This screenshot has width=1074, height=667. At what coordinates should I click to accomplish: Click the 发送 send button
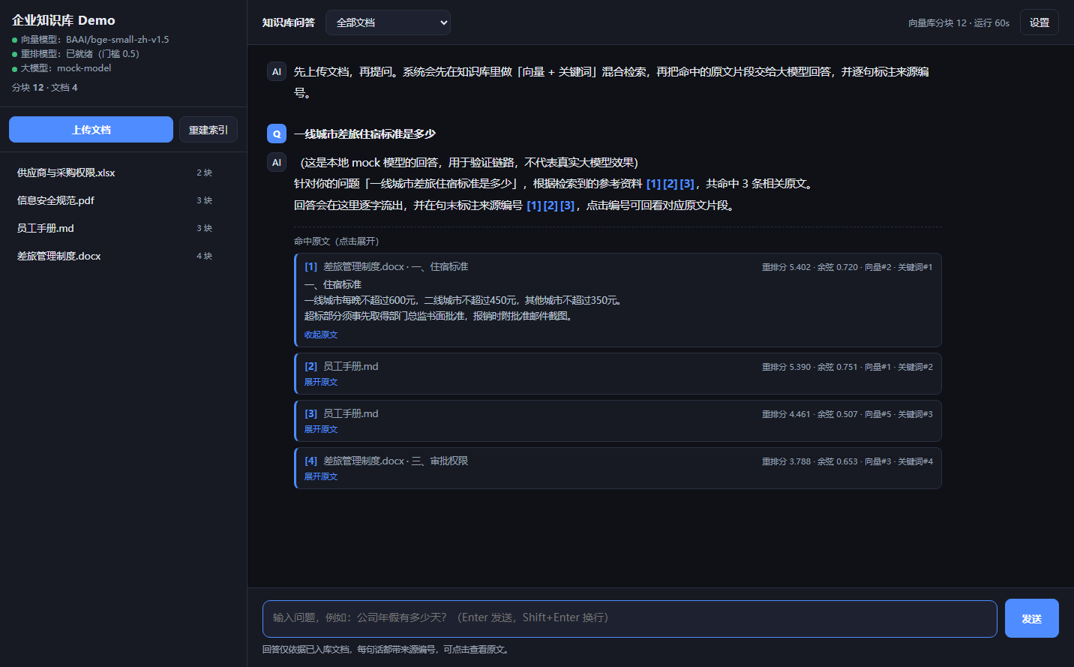point(1032,618)
